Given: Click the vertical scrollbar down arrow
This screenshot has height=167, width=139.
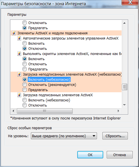Looking at the screenshot, I should (x=124, y=105).
